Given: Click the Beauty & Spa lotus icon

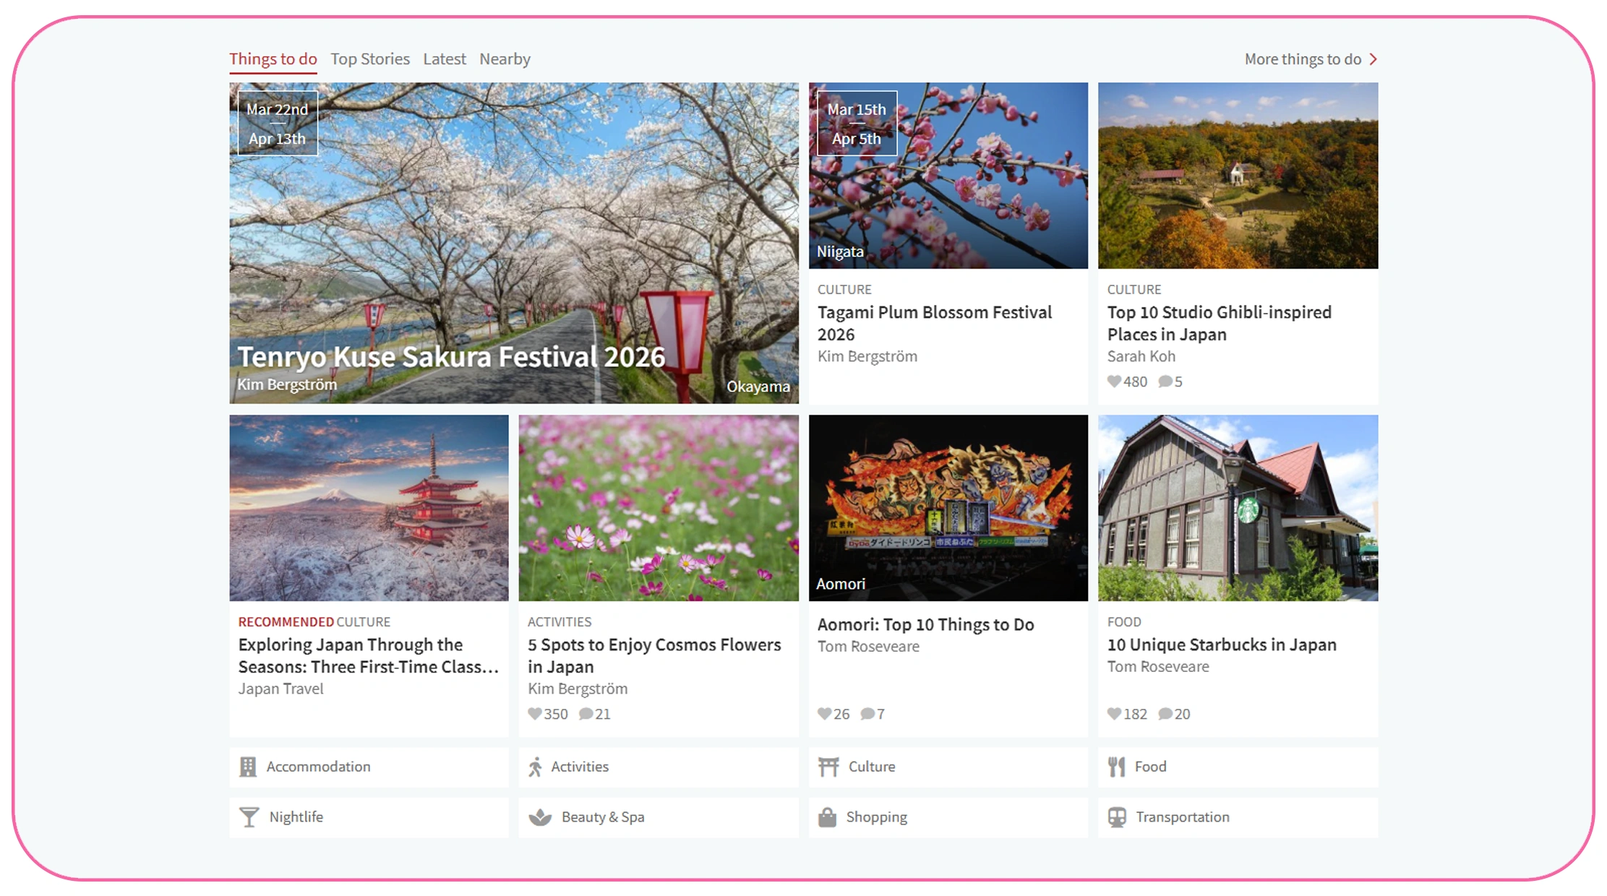Looking at the screenshot, I should coord(540,817).
